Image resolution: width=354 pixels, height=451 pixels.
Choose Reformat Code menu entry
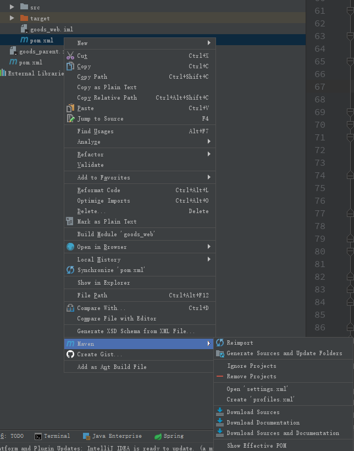[x=140, y=190]
